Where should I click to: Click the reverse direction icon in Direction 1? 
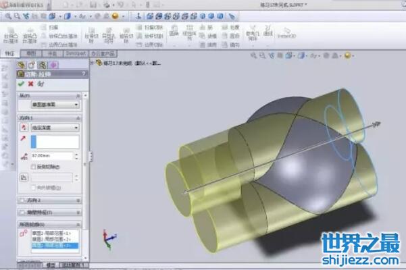(x=24, y=127)
